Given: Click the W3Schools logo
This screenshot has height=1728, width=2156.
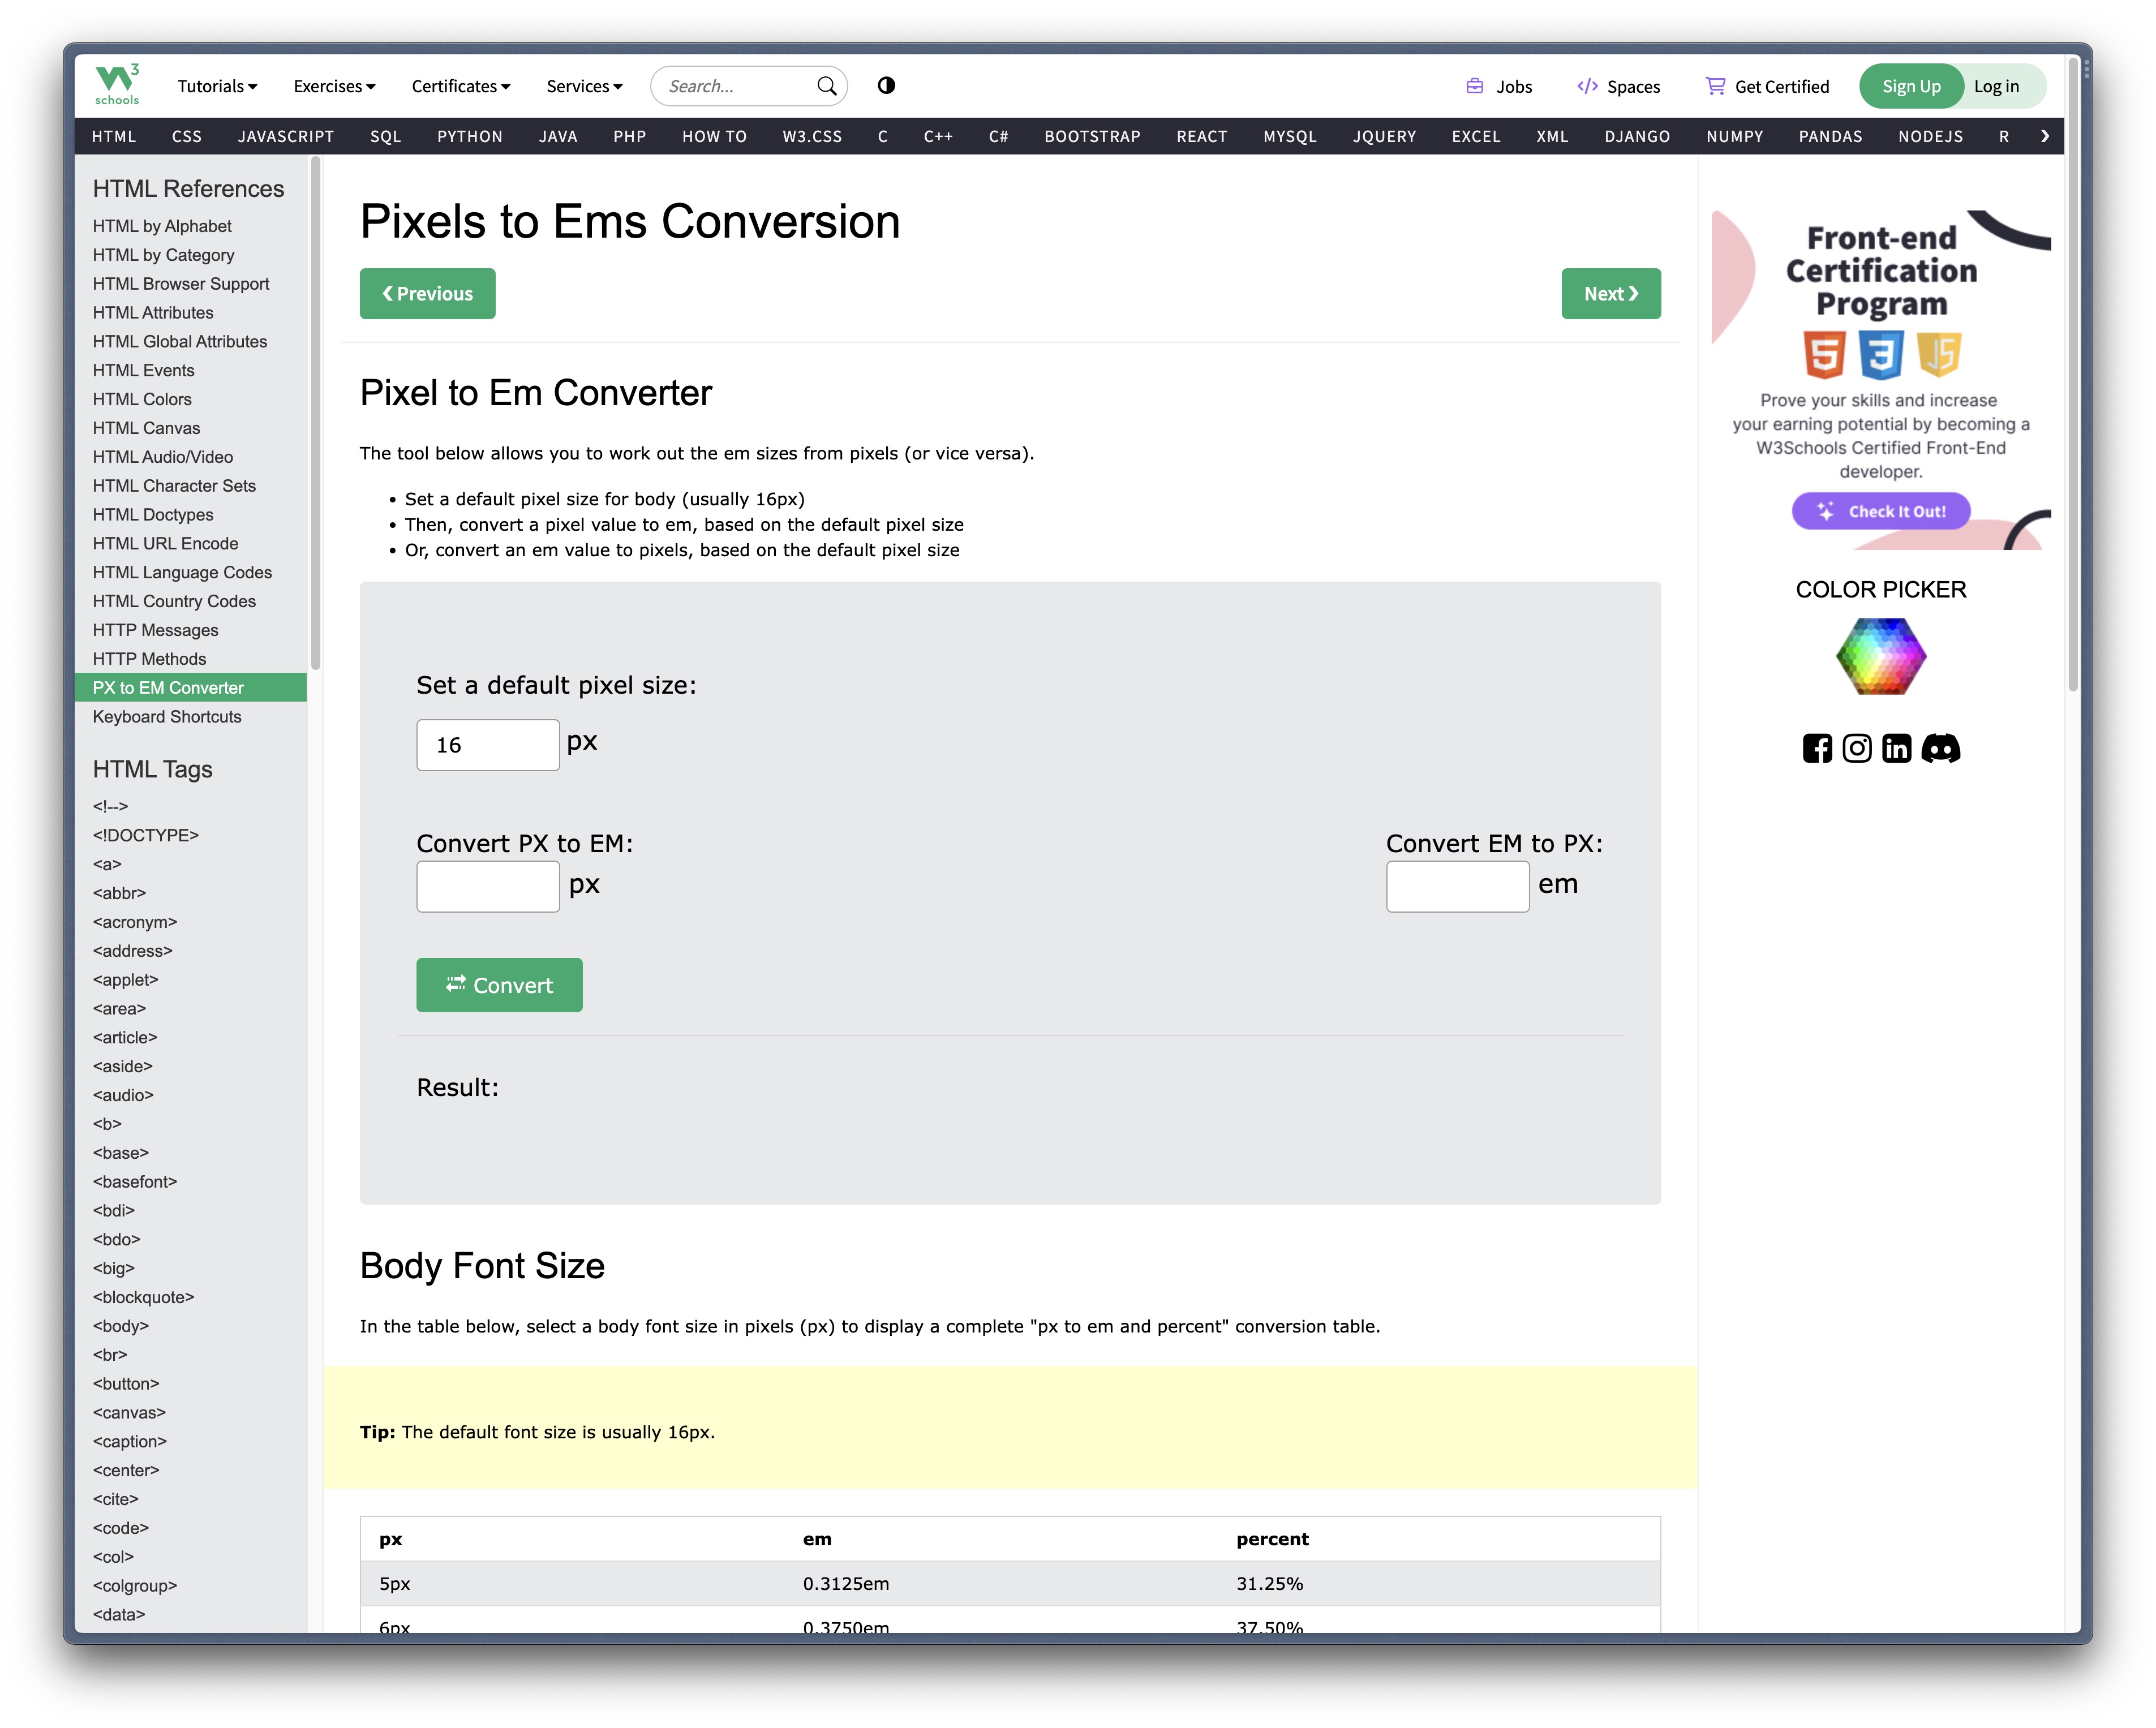Looking at the screenshot, I should tap(117, 85).
